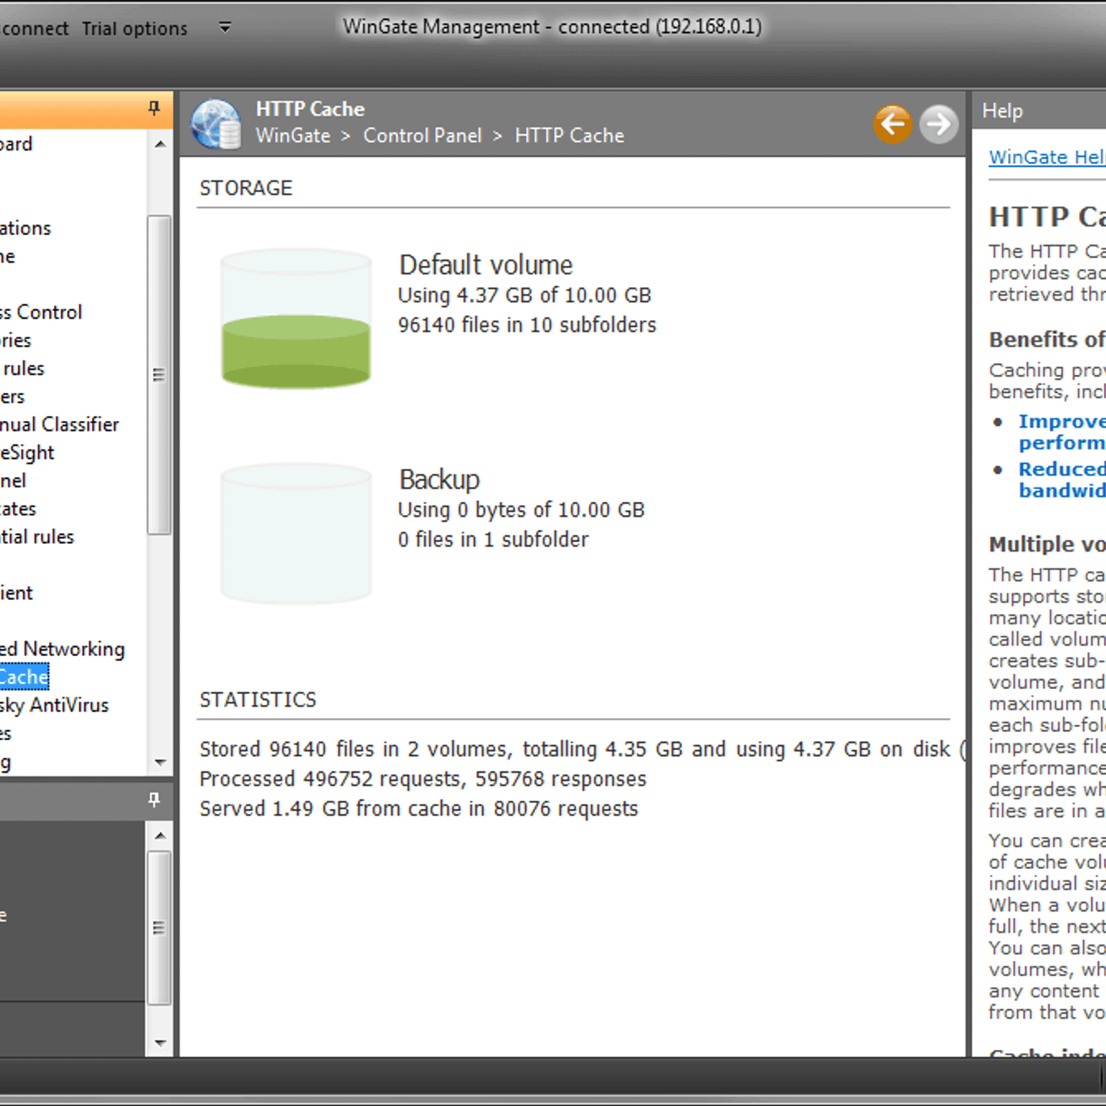Open the Improved performance help link
Screen dimensions: 1106x1106
click(1062, 432)
